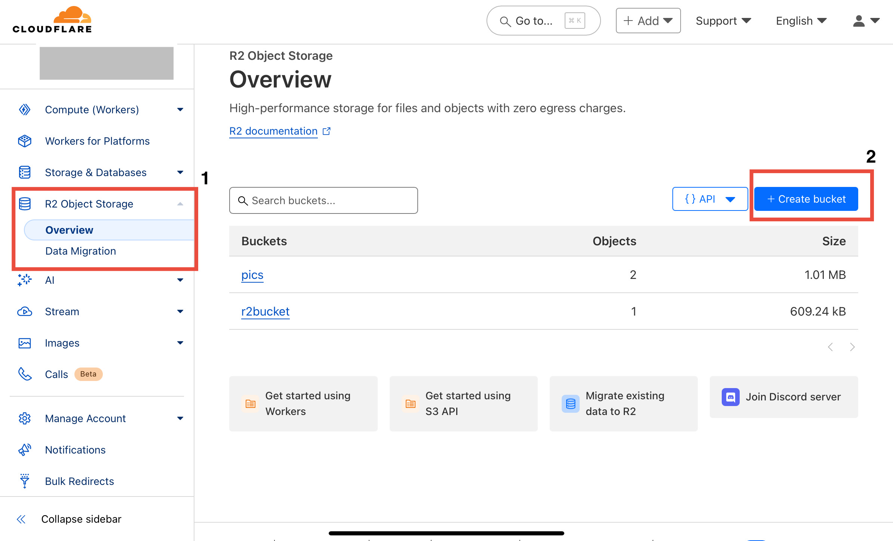Click the Workers for Platforms cube icon
Image resolution: width=893 pixels, height=541 pixels.
tap(25, 141)
